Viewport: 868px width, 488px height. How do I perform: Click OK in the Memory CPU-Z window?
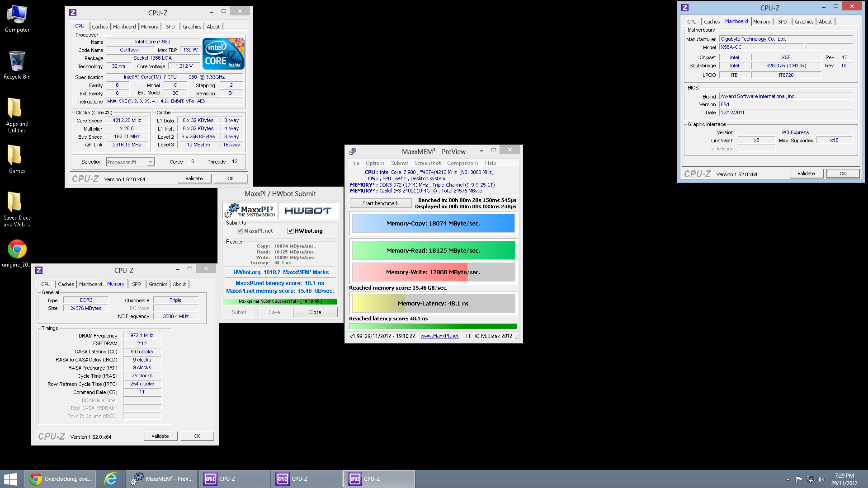(197, 436)
